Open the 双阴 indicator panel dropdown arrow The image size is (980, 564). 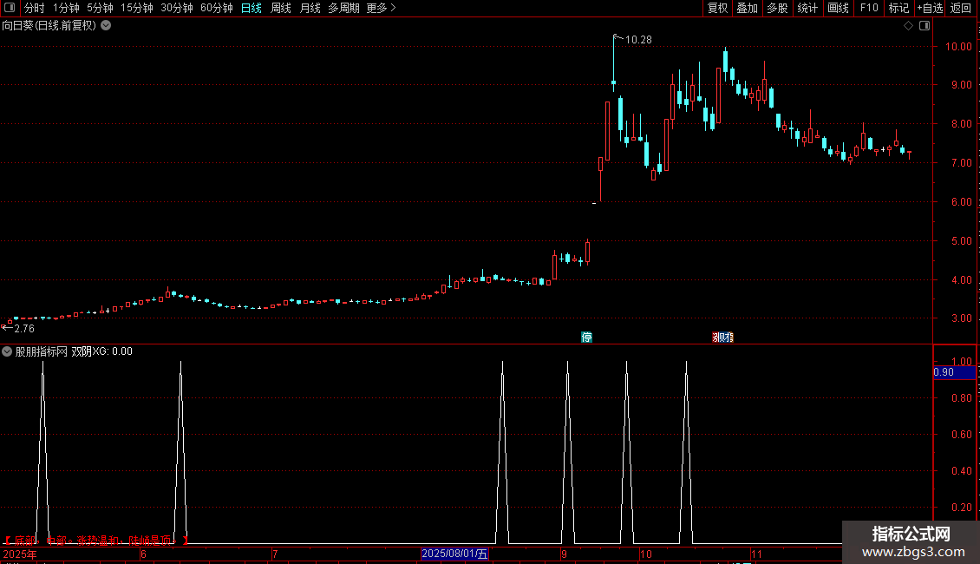click(7, 351)
